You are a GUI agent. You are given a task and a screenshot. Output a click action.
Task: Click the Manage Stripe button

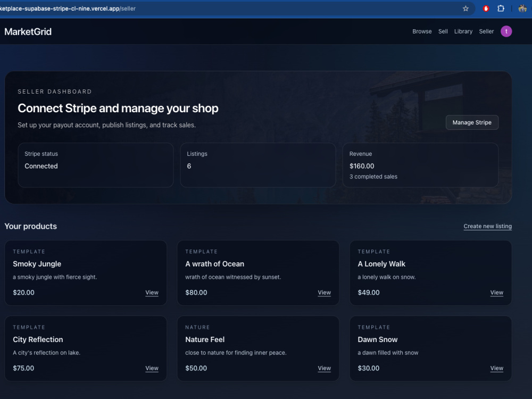pyautogui.click(x=472, y=122)
